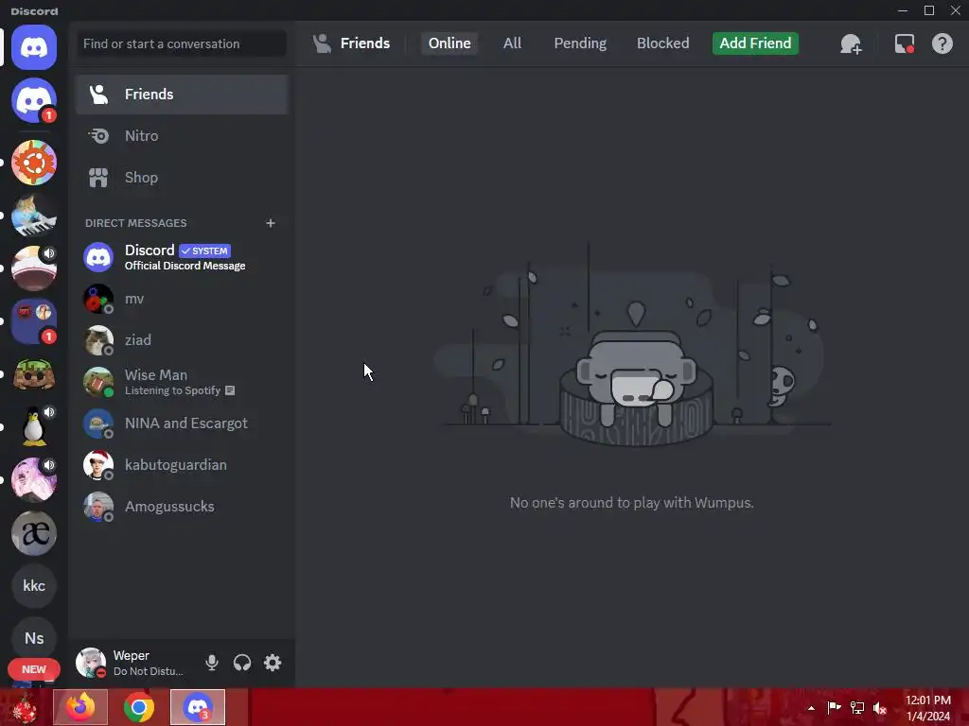This screenshot has width=969, height=726.
Task: Click the taskbar clock 12:01 PM
Action: 928,707
